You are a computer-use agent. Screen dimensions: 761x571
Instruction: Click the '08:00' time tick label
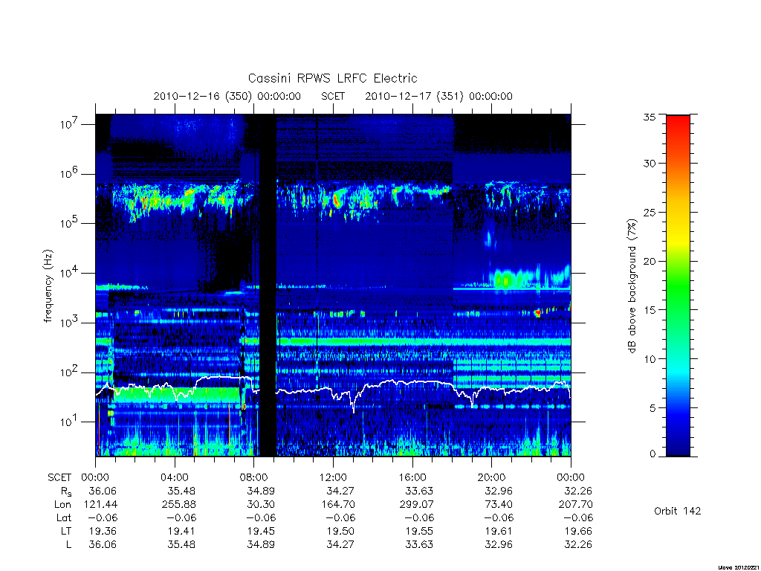253,478
